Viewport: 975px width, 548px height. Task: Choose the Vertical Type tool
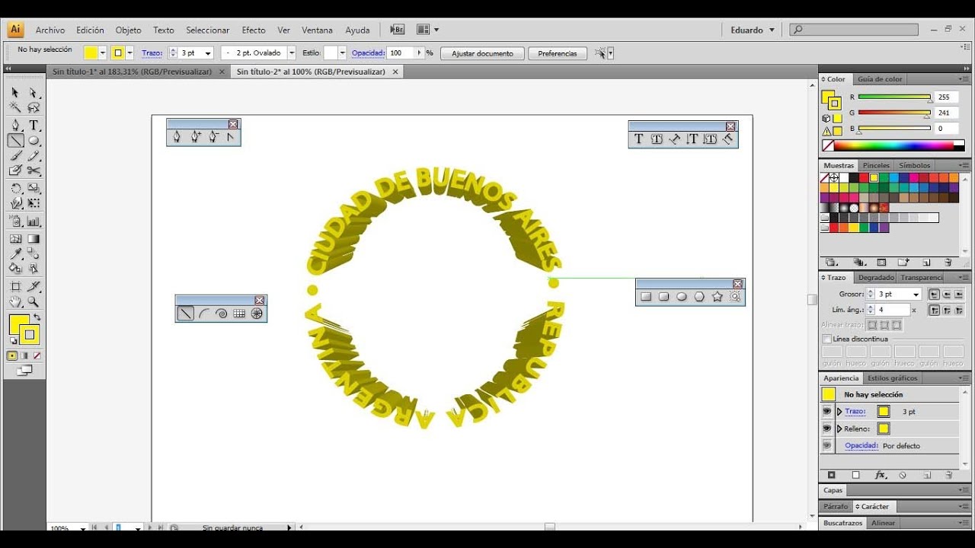coord(692,139)
